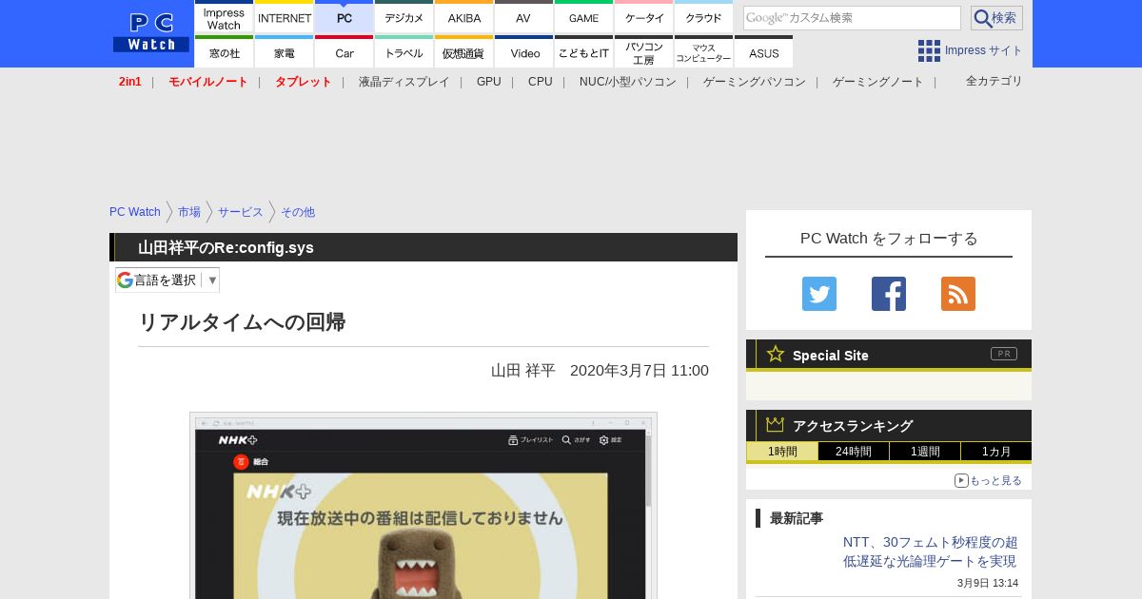This screenshot has width=1142, height=599.
Task: Select the 24時間 ranking tab
Action: 854,452
